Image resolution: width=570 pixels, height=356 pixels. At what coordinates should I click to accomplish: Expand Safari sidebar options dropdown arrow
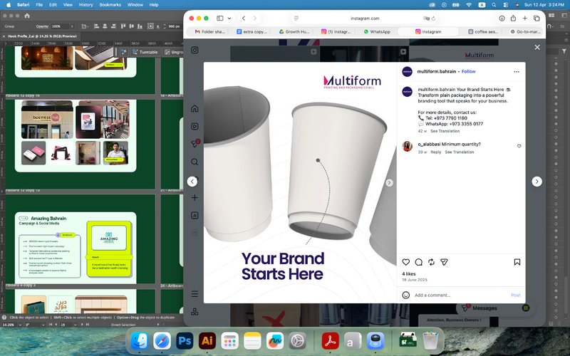229,19
